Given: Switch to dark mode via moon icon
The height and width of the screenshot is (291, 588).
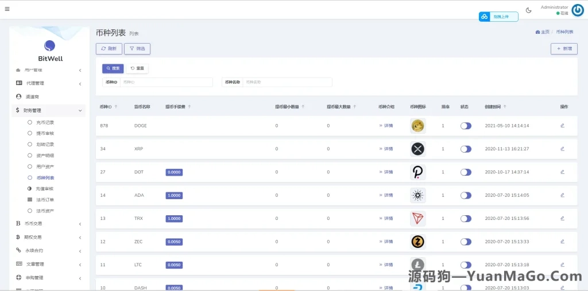Looking at the screenshot, I should pyautogui.click(x=529, y=10).
